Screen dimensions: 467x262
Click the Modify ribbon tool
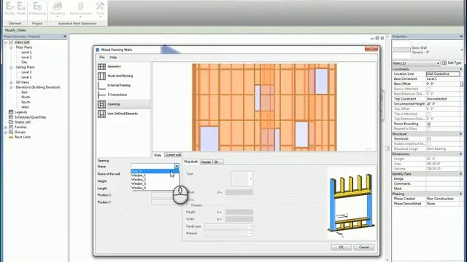9,8
